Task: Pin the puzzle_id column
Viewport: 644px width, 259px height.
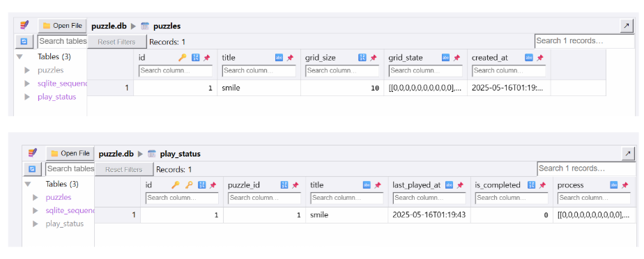Action: point(295,185)
